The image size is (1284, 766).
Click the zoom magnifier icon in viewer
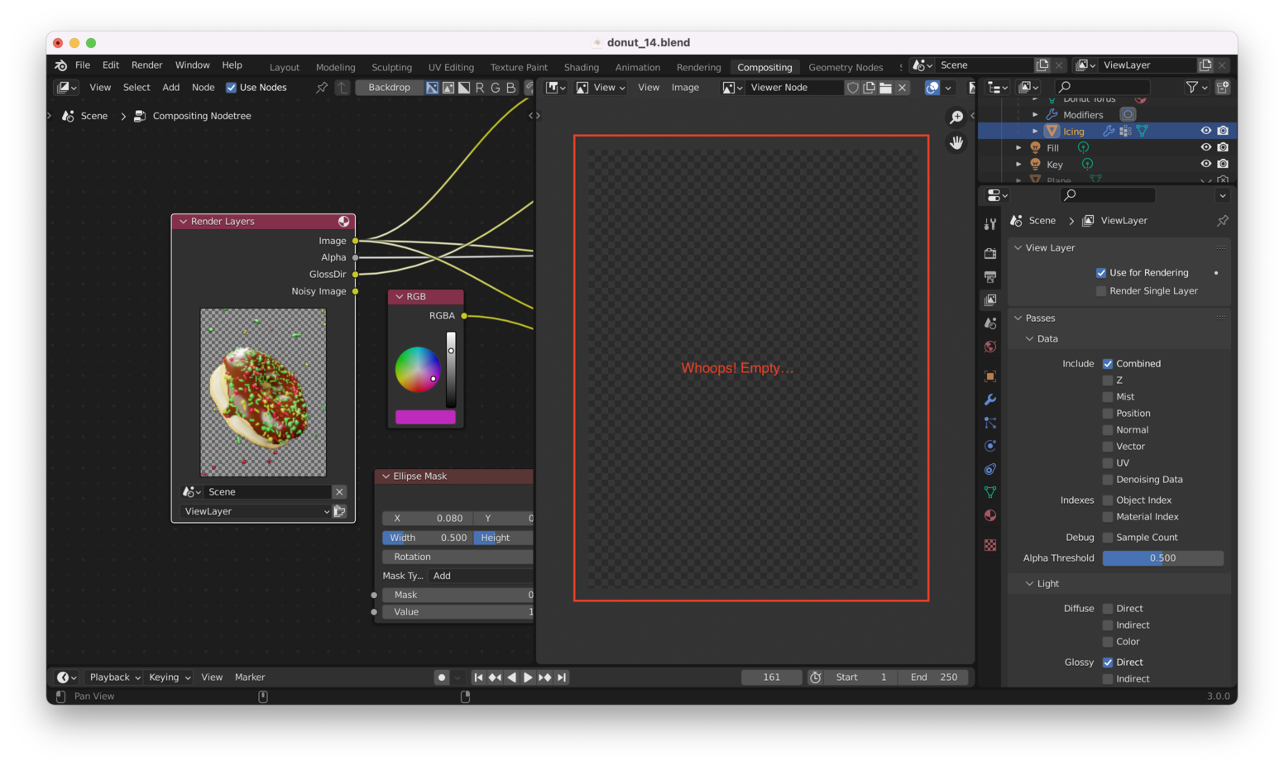pyautogui.click(x=956, y=117)
